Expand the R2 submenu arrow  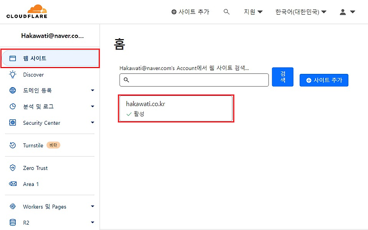point(92,223)
